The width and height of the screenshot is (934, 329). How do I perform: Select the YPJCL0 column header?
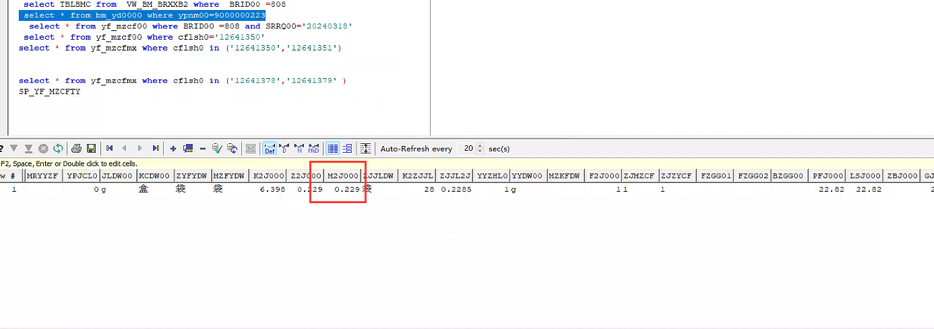(82, 176)
